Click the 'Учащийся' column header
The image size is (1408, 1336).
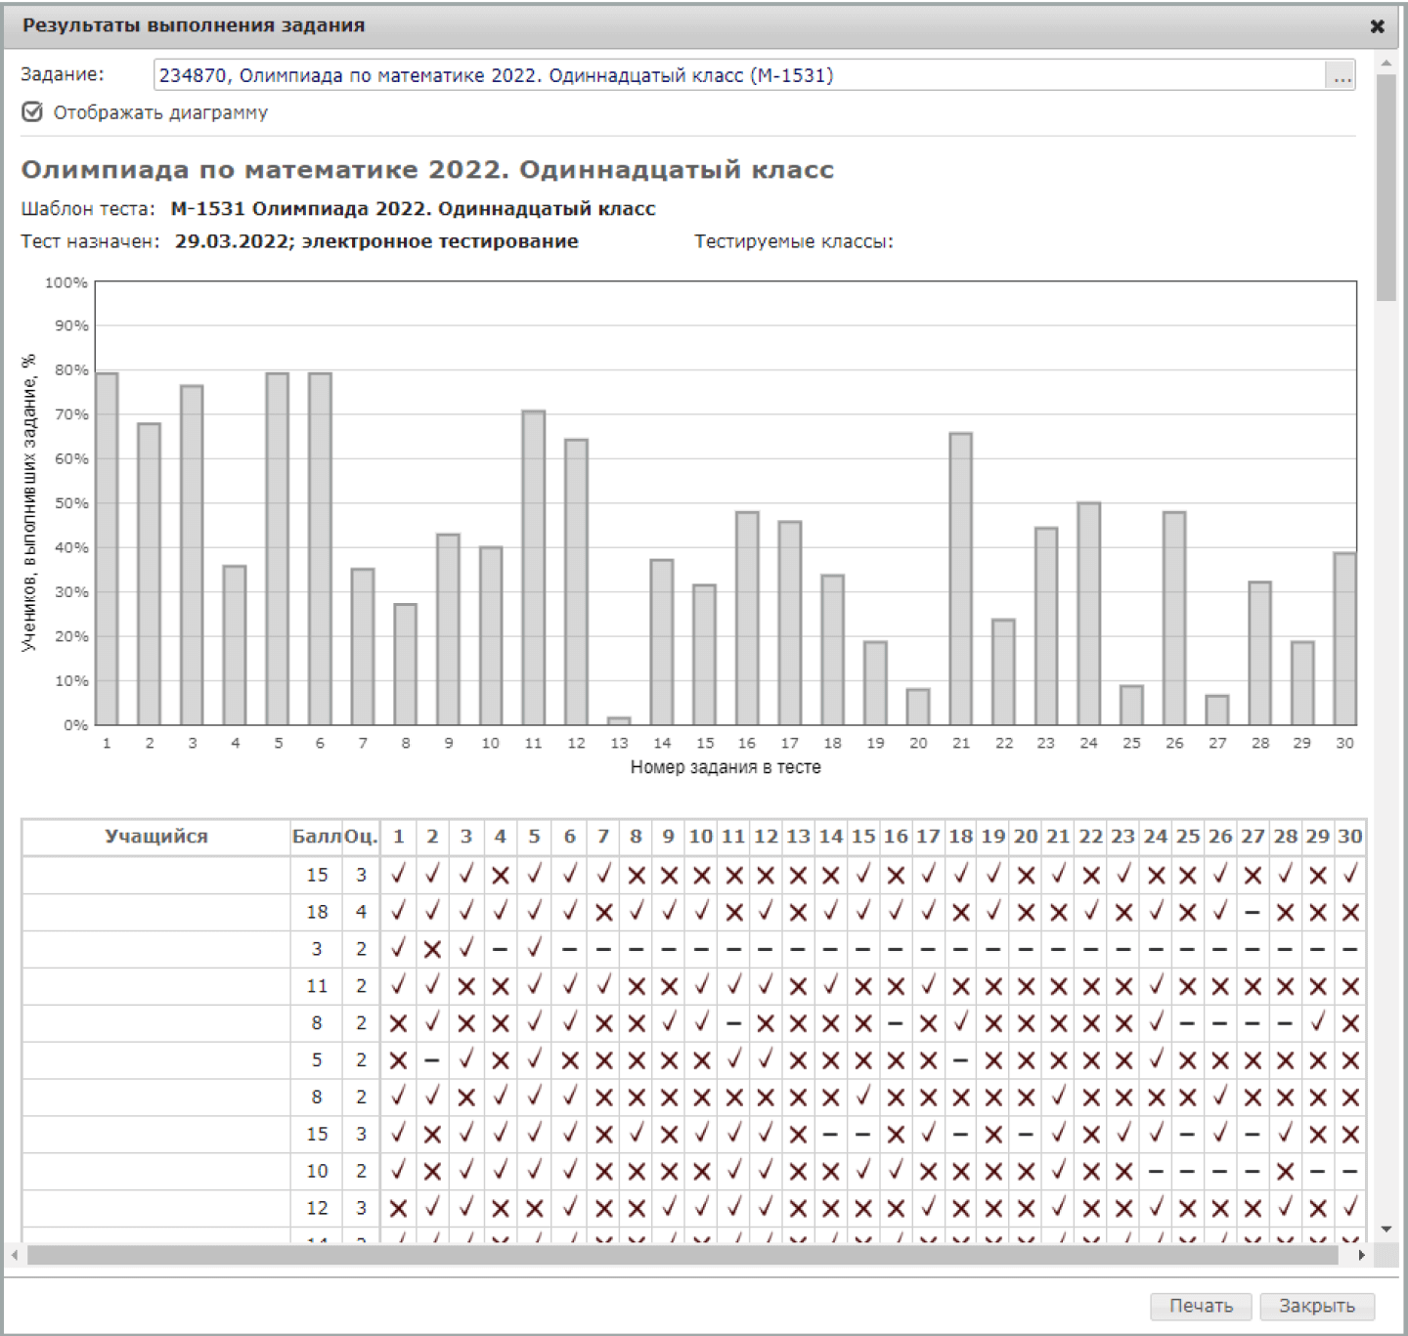point(156,837)
